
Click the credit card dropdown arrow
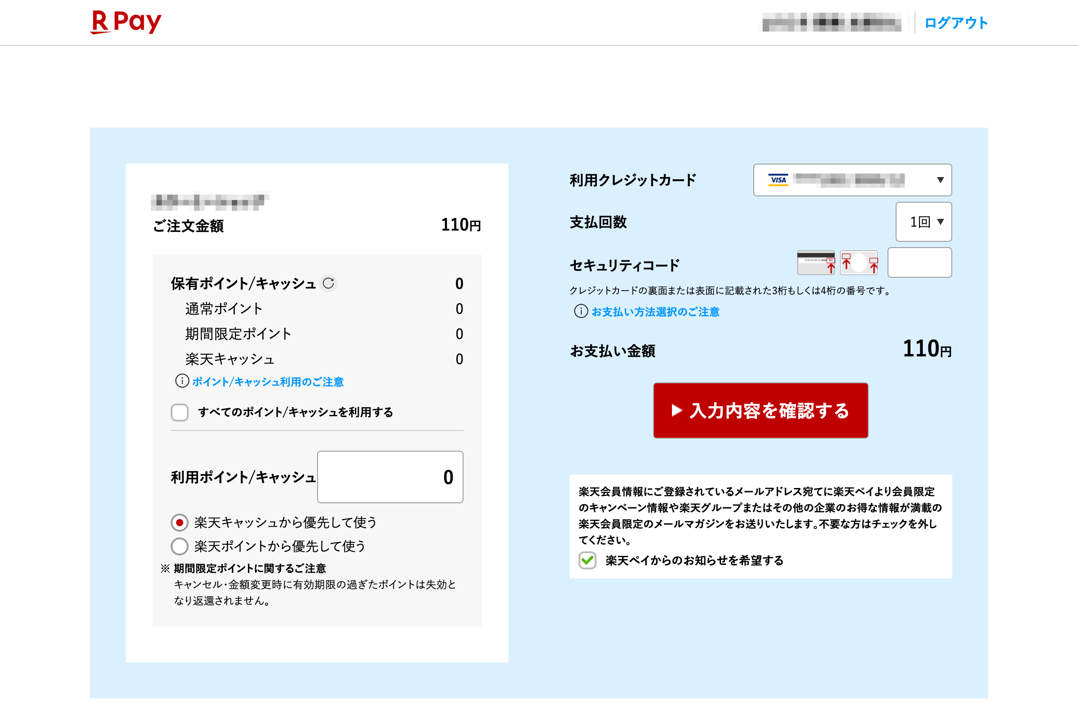pos(940,180)
